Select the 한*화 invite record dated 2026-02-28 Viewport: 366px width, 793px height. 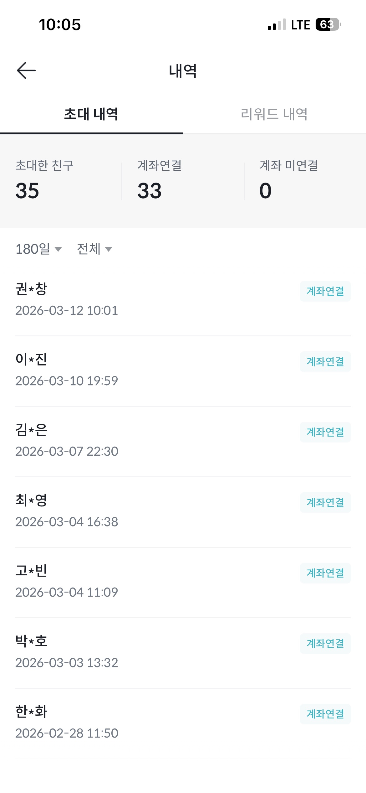[x=125, y=722]
